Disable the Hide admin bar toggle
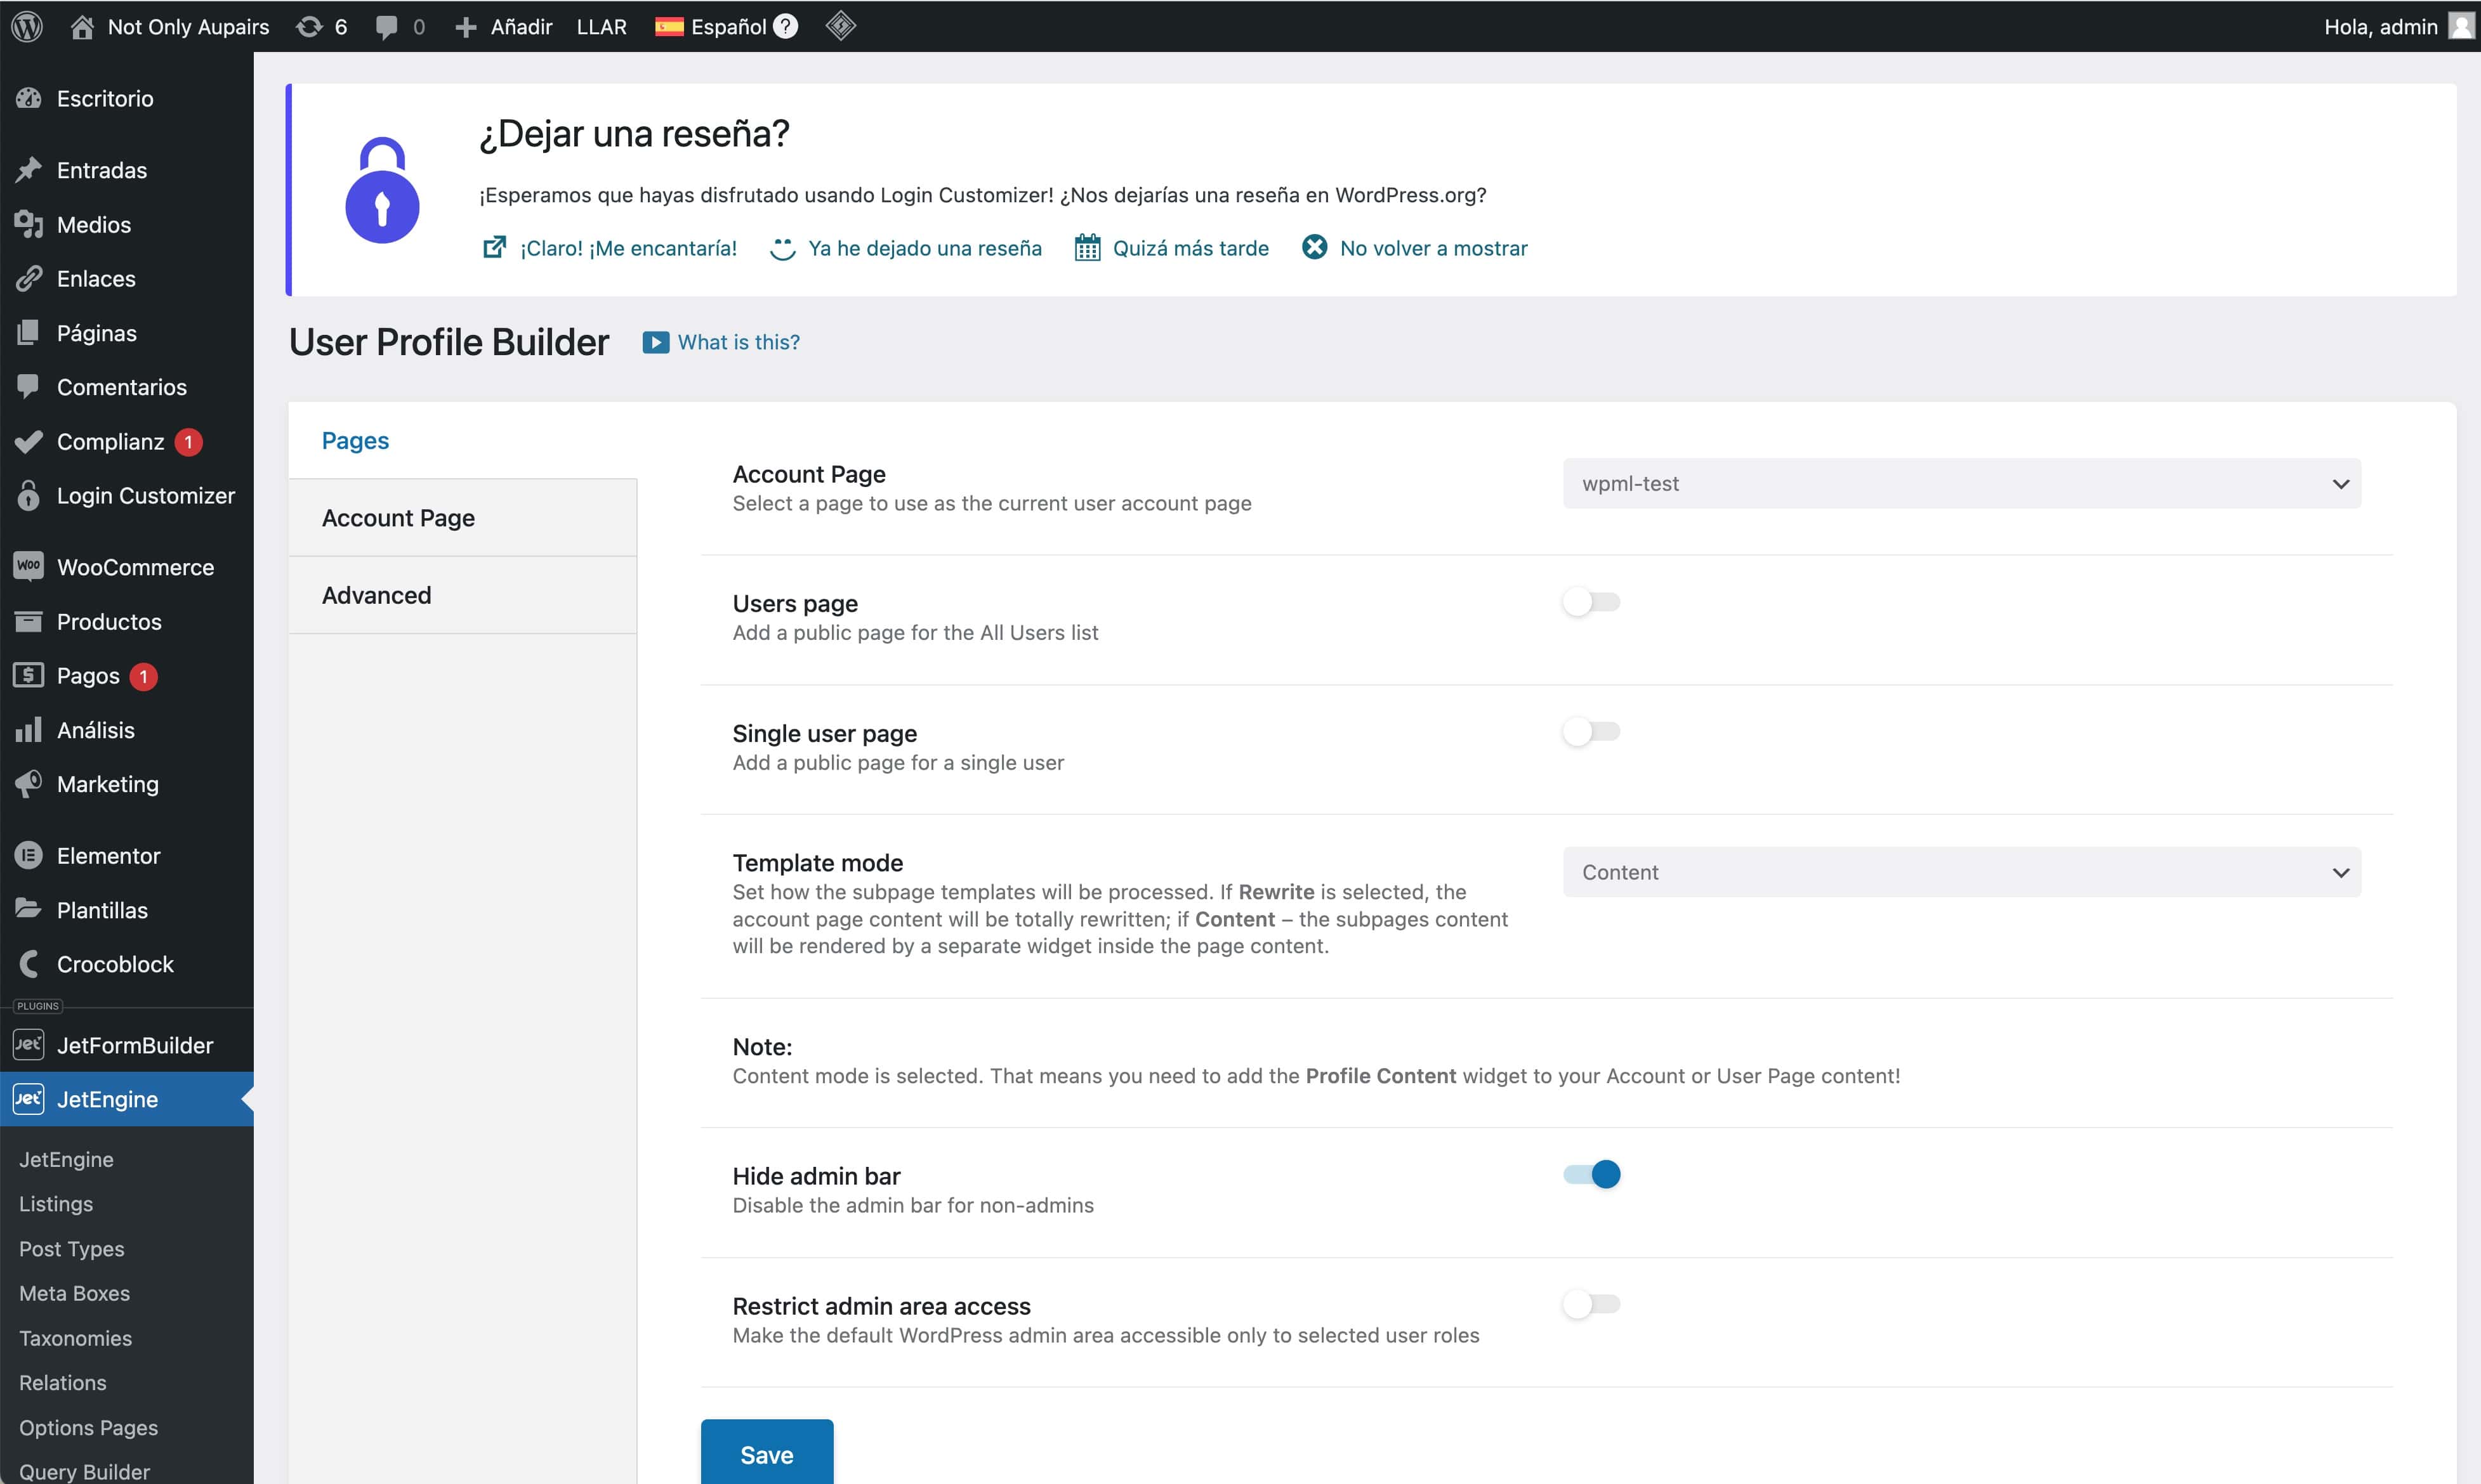The image size is (2481, 1484). pos(1591,1174)
